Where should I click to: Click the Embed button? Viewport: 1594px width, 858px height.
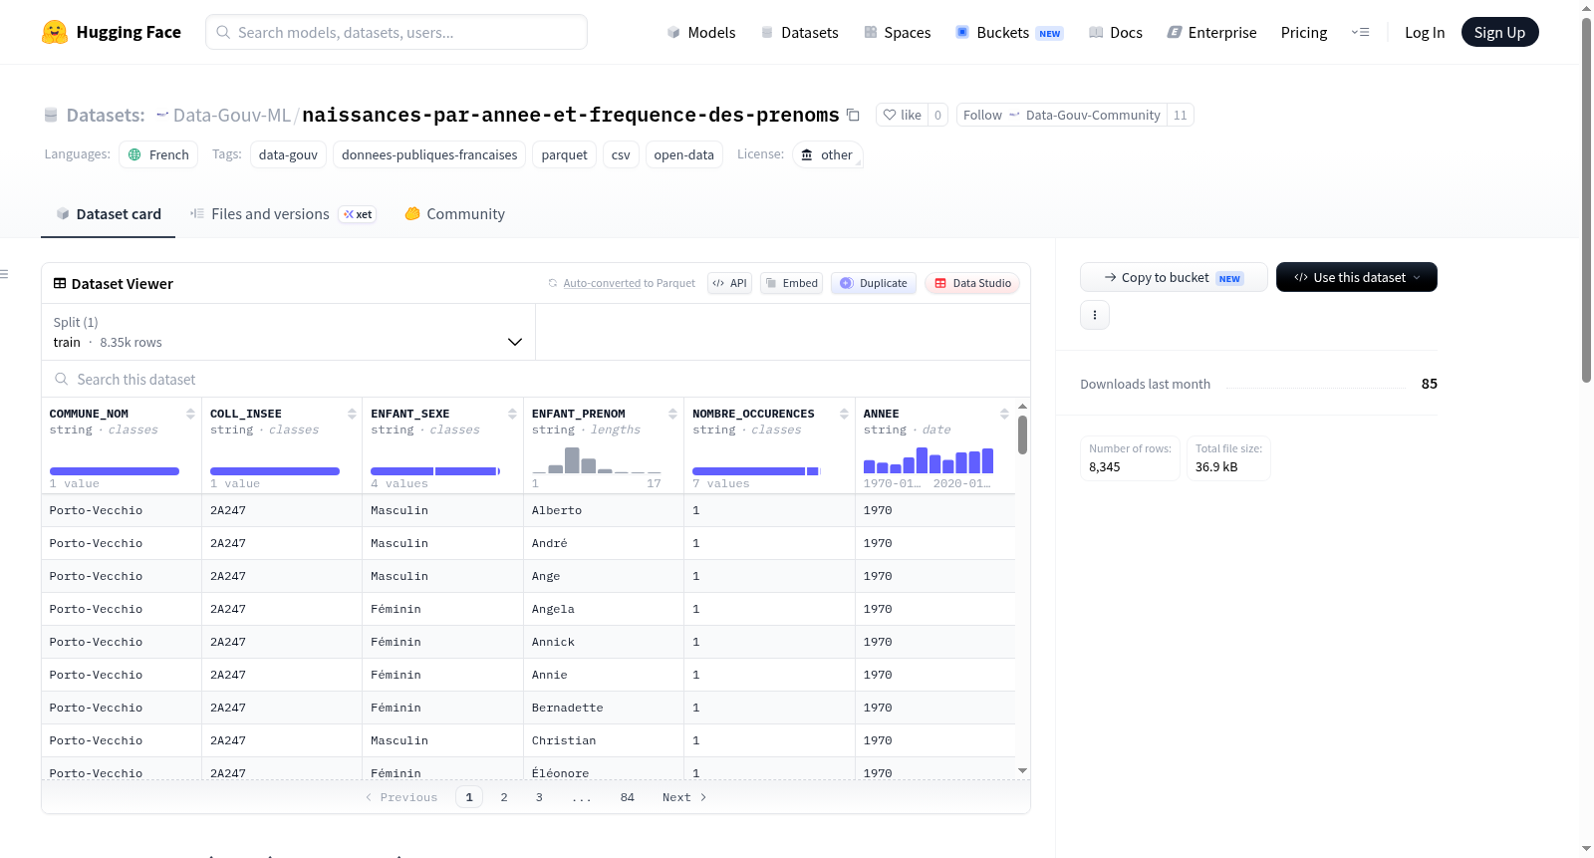[x=791, y=283]
